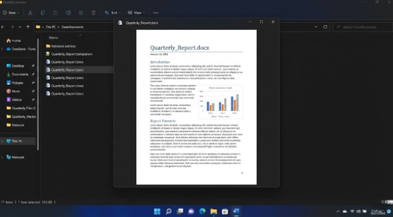Screen dimensions: 393x217
Task: Switch to Word via taskbar icon
Action: [236, 211]
